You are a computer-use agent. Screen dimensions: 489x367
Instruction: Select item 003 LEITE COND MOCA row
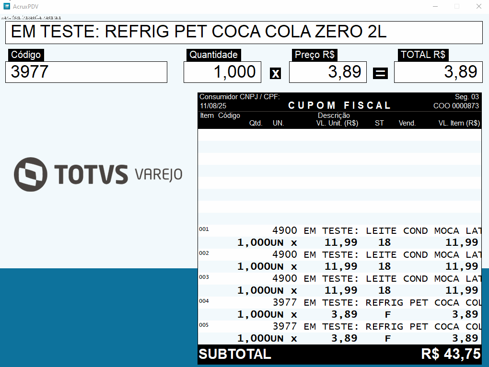(339, 285)
